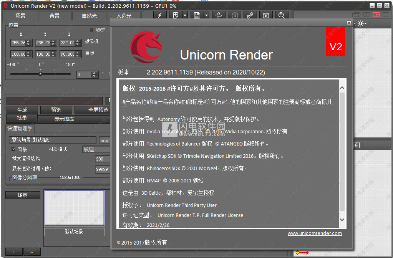Screen dimensions: 393x258
Task: Click the plus add scene button
Action: tap(14, 252)
